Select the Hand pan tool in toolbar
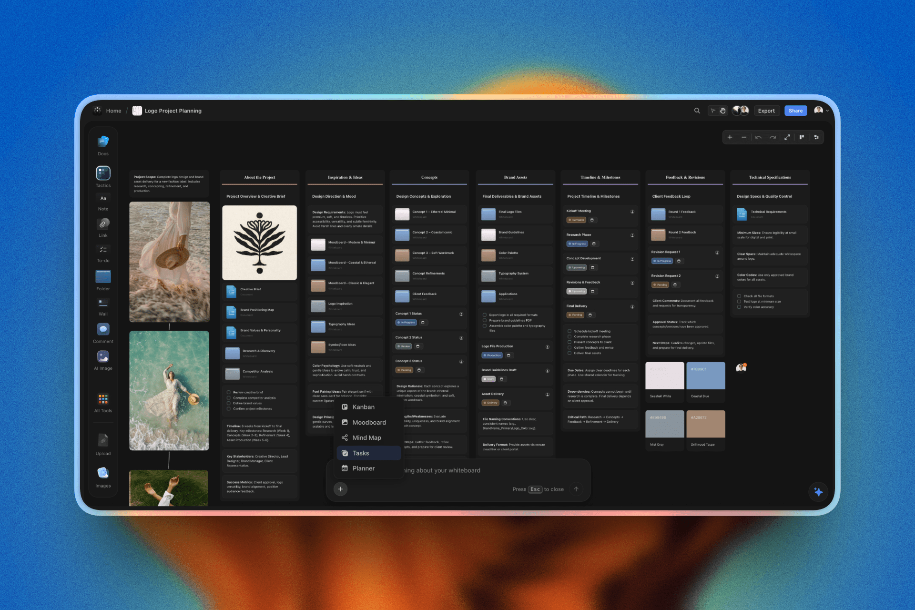 pos(723,110)
